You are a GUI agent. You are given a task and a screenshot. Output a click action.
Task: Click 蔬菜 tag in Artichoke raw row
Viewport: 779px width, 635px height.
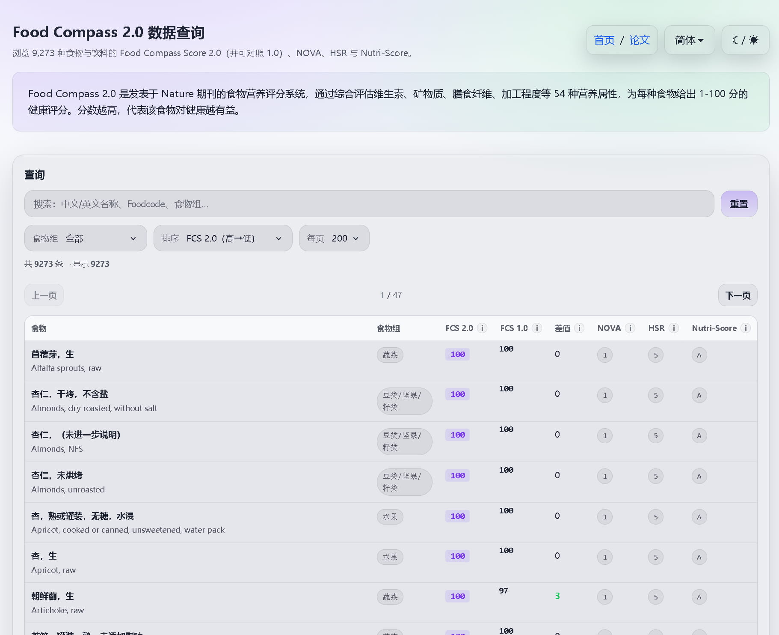click(390, 597)
